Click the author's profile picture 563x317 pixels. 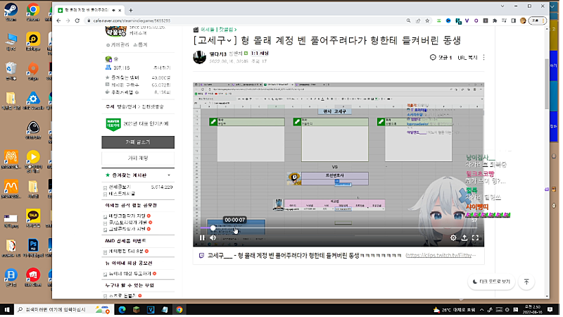[200, 57]
